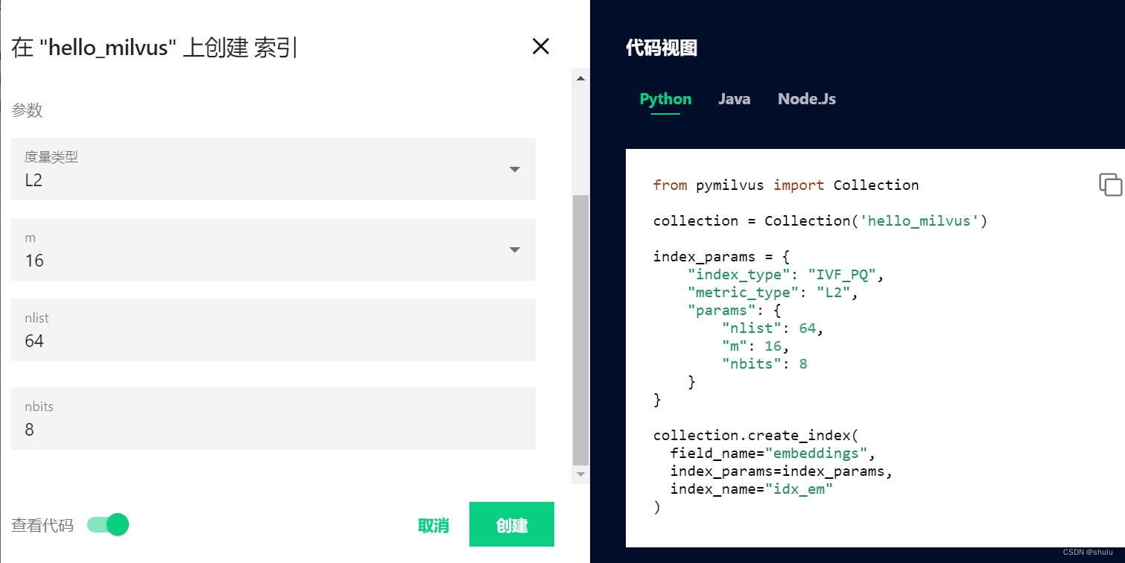Expand the m parameter dropdown
This screenshot has width=1125, height=563.
pos(273,249)
